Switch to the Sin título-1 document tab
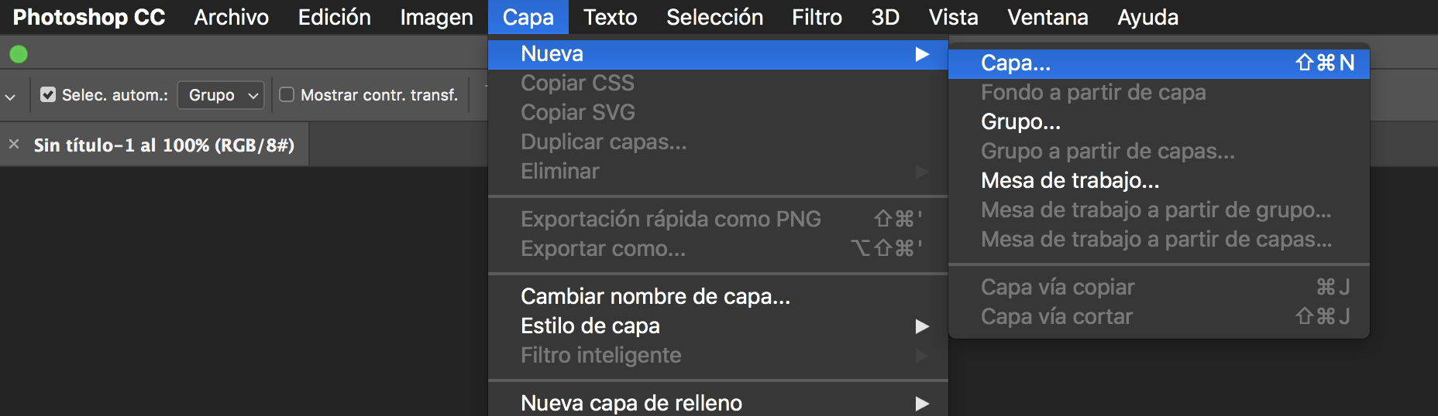The height and width of the screenshot is (416, 1438). point(163,145)
